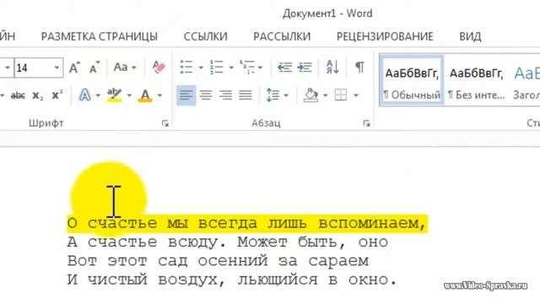This screenshot has height=304, width=540.
Task: Justify the paragraph text
Action: [x=246, y=95]
